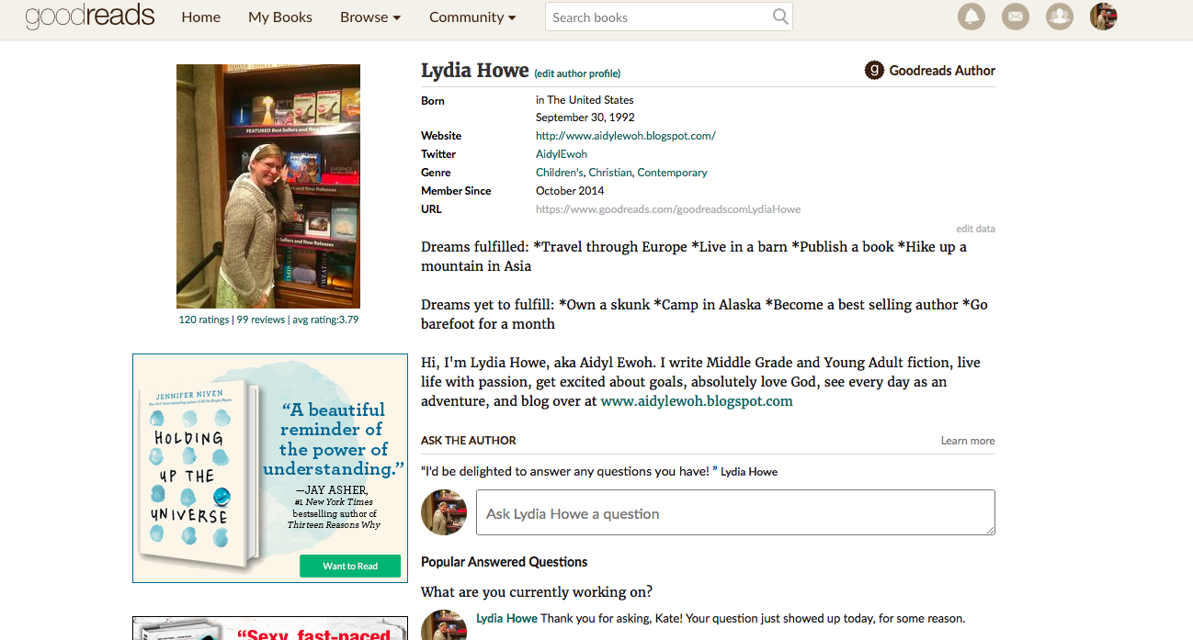Open the profile avatar in the header
1193x640 pixels.
click(x=1104, y=17)
